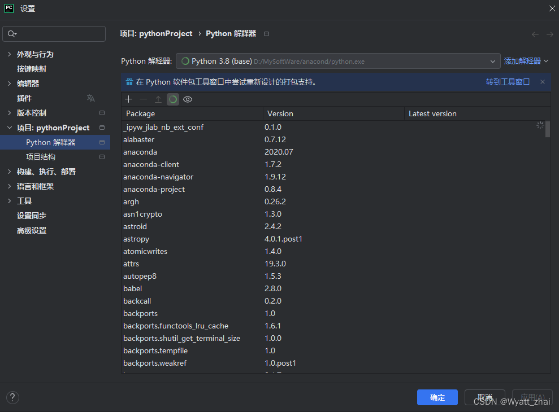Click the gift icon in the notification banner
559x412 pixels.
(x=129, y=82)
